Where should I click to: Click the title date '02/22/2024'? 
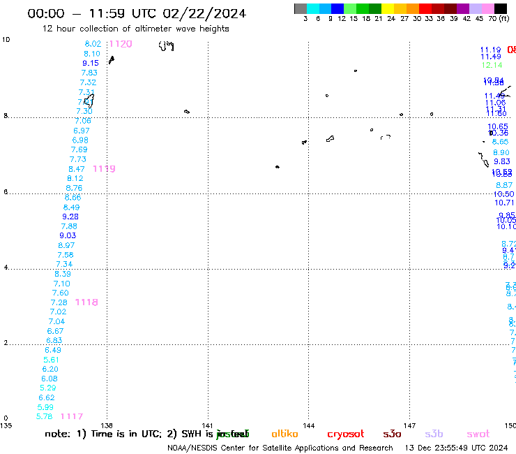[x=204, y=14]
